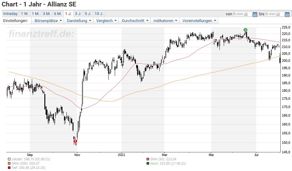Screen dimensions: 292x171
Task: Click the green Hoch legend swatch
Action: tap(148, 164)
